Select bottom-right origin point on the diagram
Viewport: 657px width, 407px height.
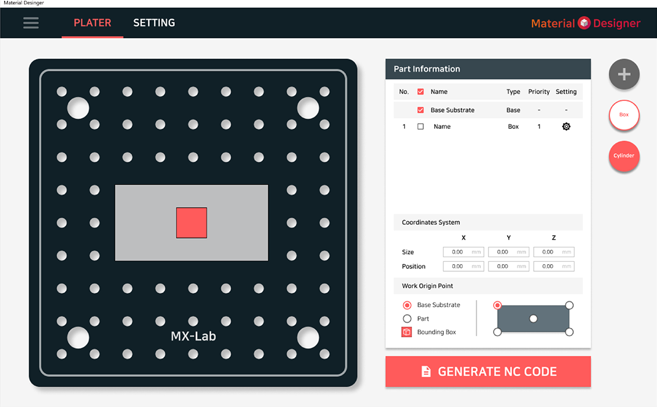click(x=569, y=332)
